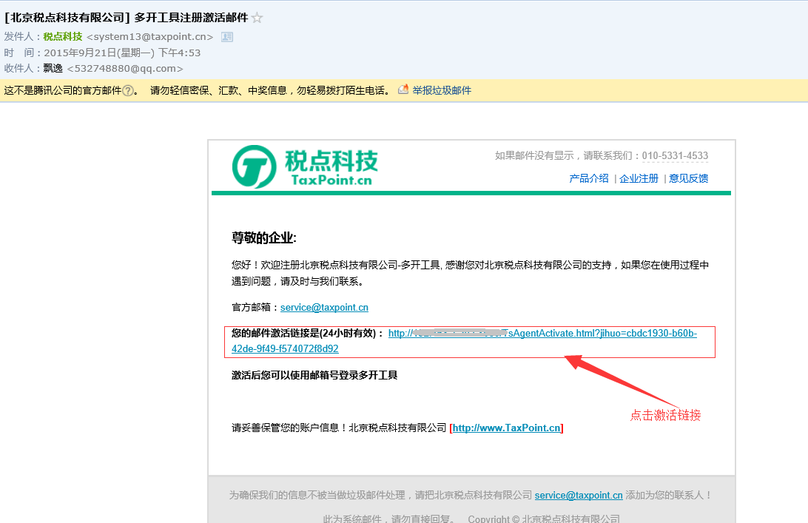Open the sender's contact card icon
This screenshot has height=523, width=808.
(x=226, y=37)
